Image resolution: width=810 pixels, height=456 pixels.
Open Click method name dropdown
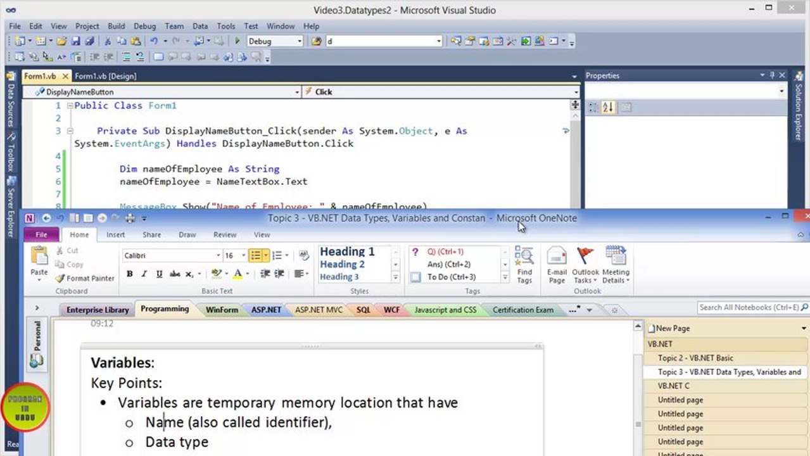575,92
